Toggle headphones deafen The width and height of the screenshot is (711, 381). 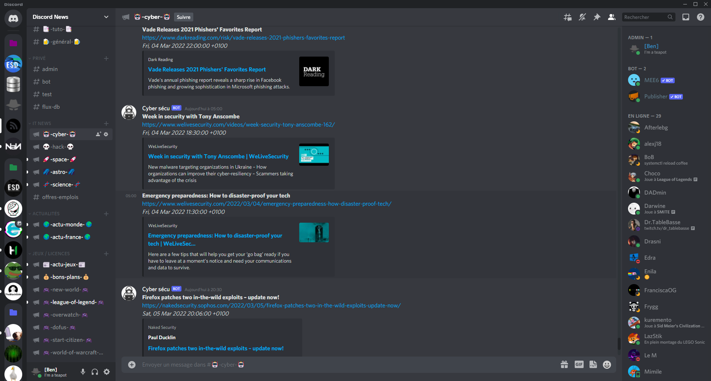[x=95, y=372]
